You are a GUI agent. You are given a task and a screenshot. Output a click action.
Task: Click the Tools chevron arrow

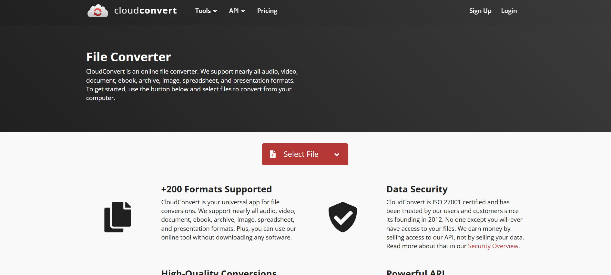click(215, 11)
